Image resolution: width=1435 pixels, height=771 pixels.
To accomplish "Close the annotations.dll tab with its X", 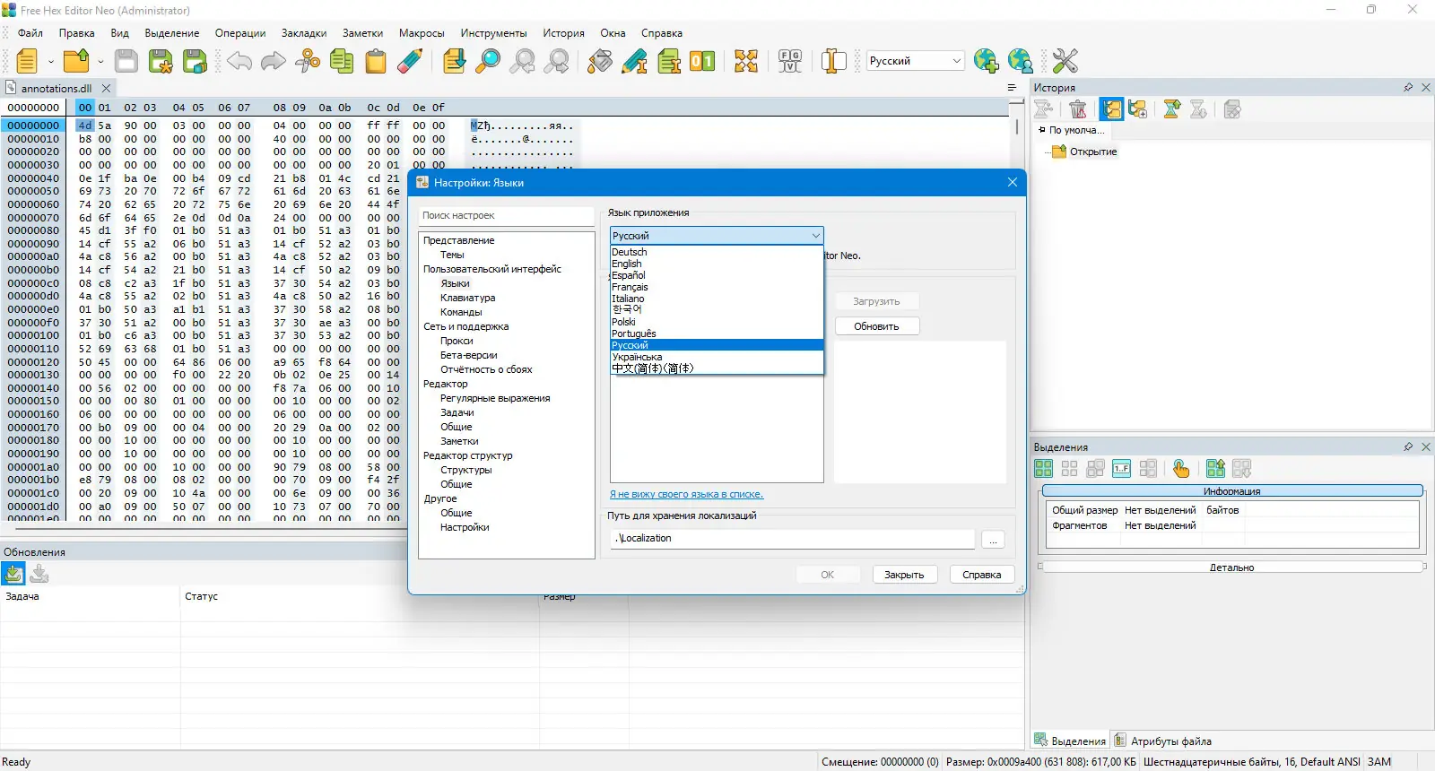I will coord(106,89).
